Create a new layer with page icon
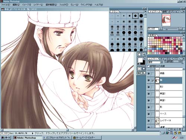This screenshot has height=140, width=186. 174,130
